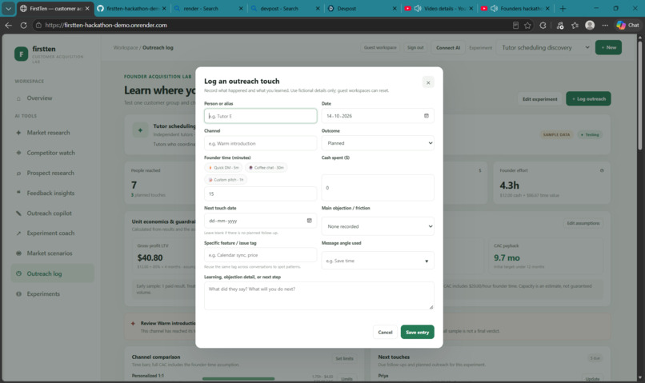This screenshot has width=645, height=383.
Task: Open the Tutor scheduling discovery experiment dropdown
Action: pyautogui.click(x=544, y=48)
